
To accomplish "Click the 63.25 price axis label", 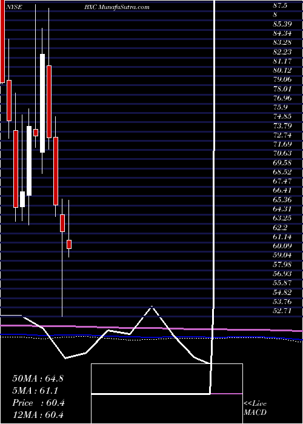I will (x=282, y=218).
